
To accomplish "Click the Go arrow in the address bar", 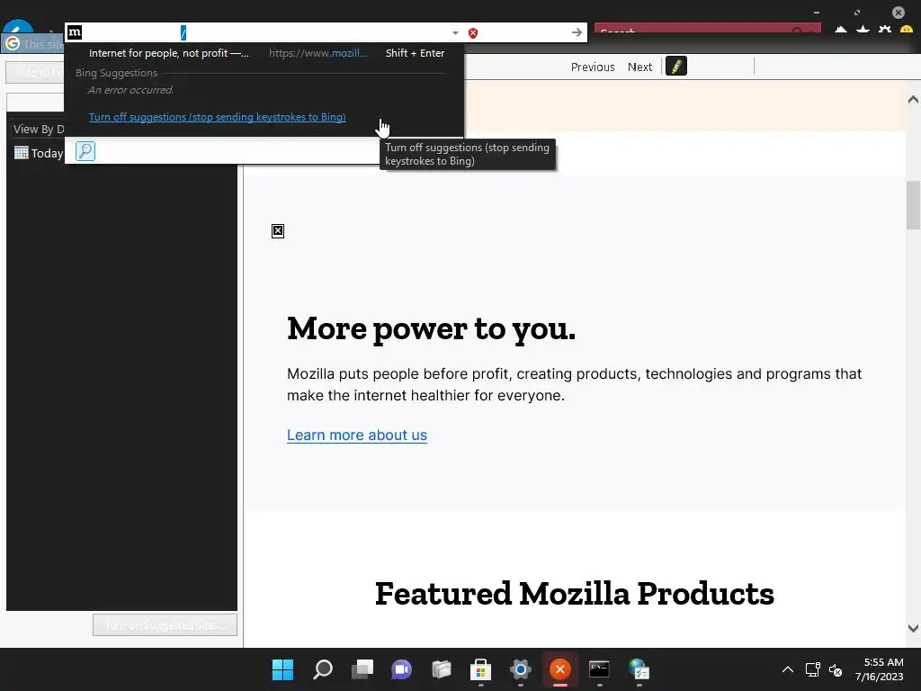I will pos(577,33).
